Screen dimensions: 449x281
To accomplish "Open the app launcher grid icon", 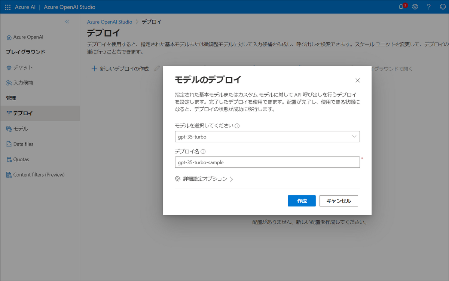I will tap(7, 7).
